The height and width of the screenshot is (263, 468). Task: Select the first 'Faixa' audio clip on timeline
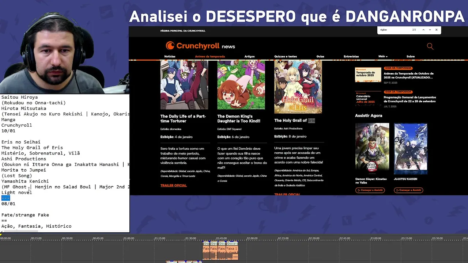pyautogui.click(x=206, y=251)
